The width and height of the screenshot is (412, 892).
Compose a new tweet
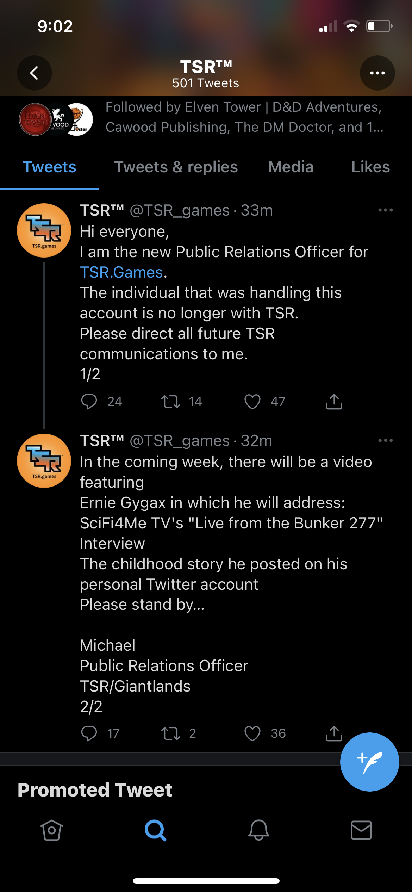369,762
